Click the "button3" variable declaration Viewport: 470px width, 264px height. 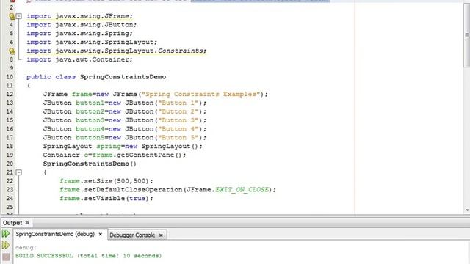point(90,120)
